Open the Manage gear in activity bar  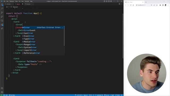(x=2, y=92)
